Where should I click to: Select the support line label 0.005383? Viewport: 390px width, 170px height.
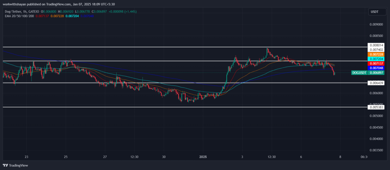click(376, 107)
